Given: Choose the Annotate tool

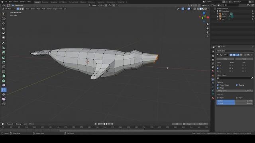Looking at the screenshot, I should point(4,43).
